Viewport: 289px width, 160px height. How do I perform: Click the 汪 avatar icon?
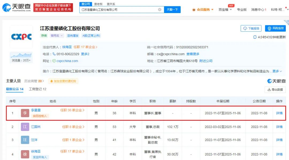25,140
